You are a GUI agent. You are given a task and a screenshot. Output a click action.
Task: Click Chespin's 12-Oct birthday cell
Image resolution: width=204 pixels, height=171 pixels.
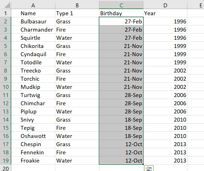pyautogui.click(x=121, y=144)
